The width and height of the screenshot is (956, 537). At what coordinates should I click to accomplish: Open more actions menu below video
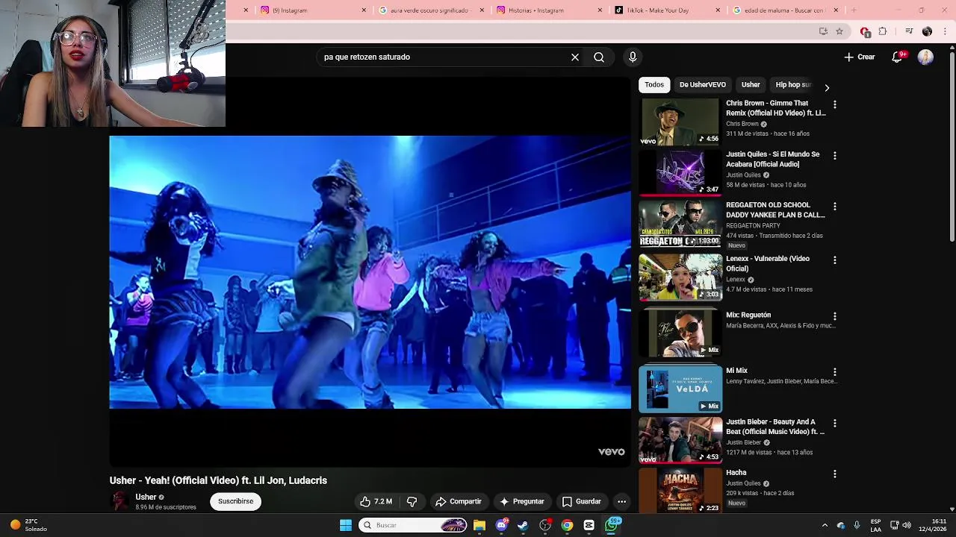pyautogui.click(x=621, y=502)
